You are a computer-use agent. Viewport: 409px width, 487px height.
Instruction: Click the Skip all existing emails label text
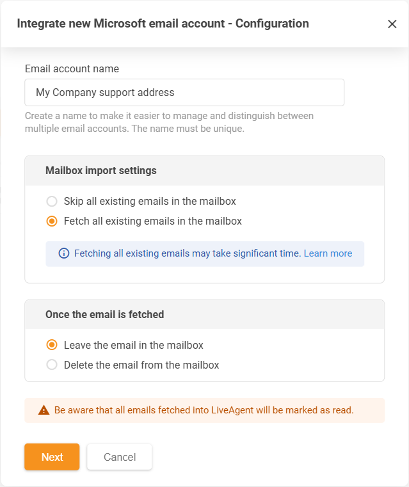click(150, 202)
